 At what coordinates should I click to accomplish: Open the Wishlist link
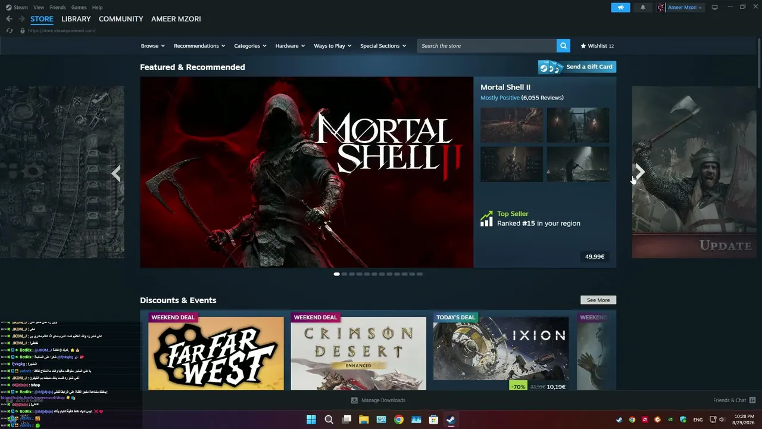[x=597, y=46]
